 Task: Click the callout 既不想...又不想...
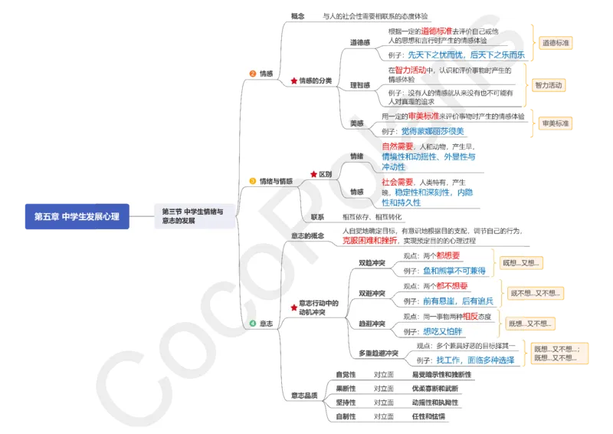coord(535,293)
